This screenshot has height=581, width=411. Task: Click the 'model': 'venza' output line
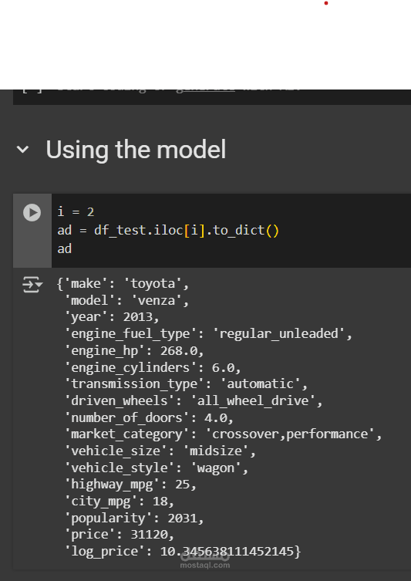point(127,300)
